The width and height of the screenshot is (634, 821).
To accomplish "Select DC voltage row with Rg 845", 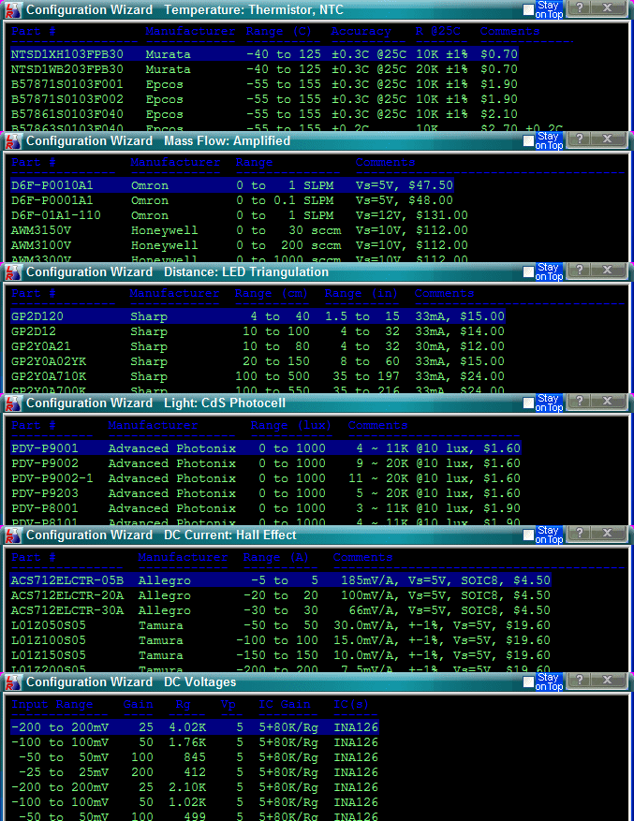I will point(195,757).
